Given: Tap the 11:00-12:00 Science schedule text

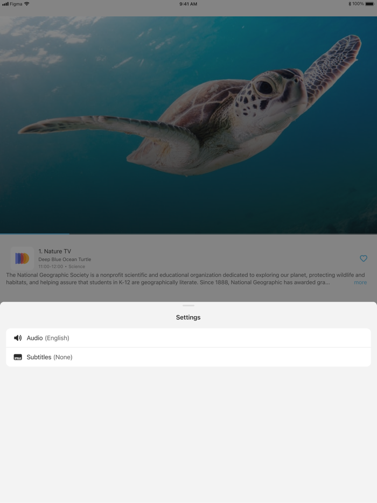Looking at the screenshot, I should [x=61, y=266].
